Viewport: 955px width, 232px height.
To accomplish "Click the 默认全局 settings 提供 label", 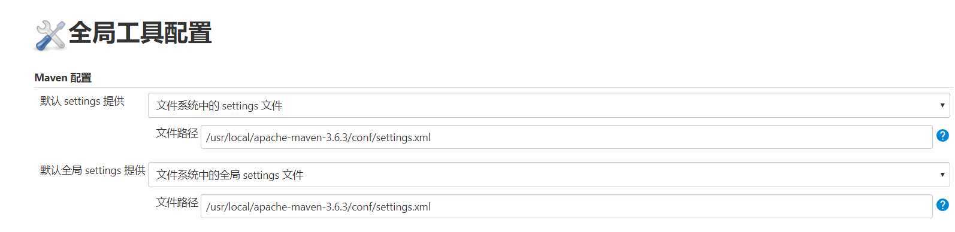I will point(93,170).
